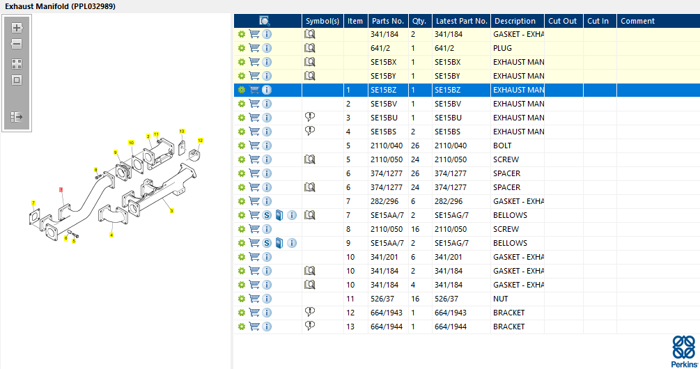Sort by the Item column header
Viewport: 700px width, 369px height.
click(x=355, y=21)
